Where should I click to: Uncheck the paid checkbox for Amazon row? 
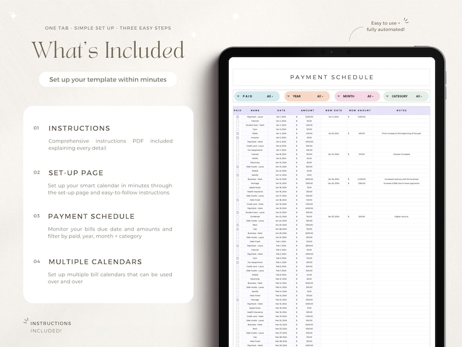[x=237, y=137]
